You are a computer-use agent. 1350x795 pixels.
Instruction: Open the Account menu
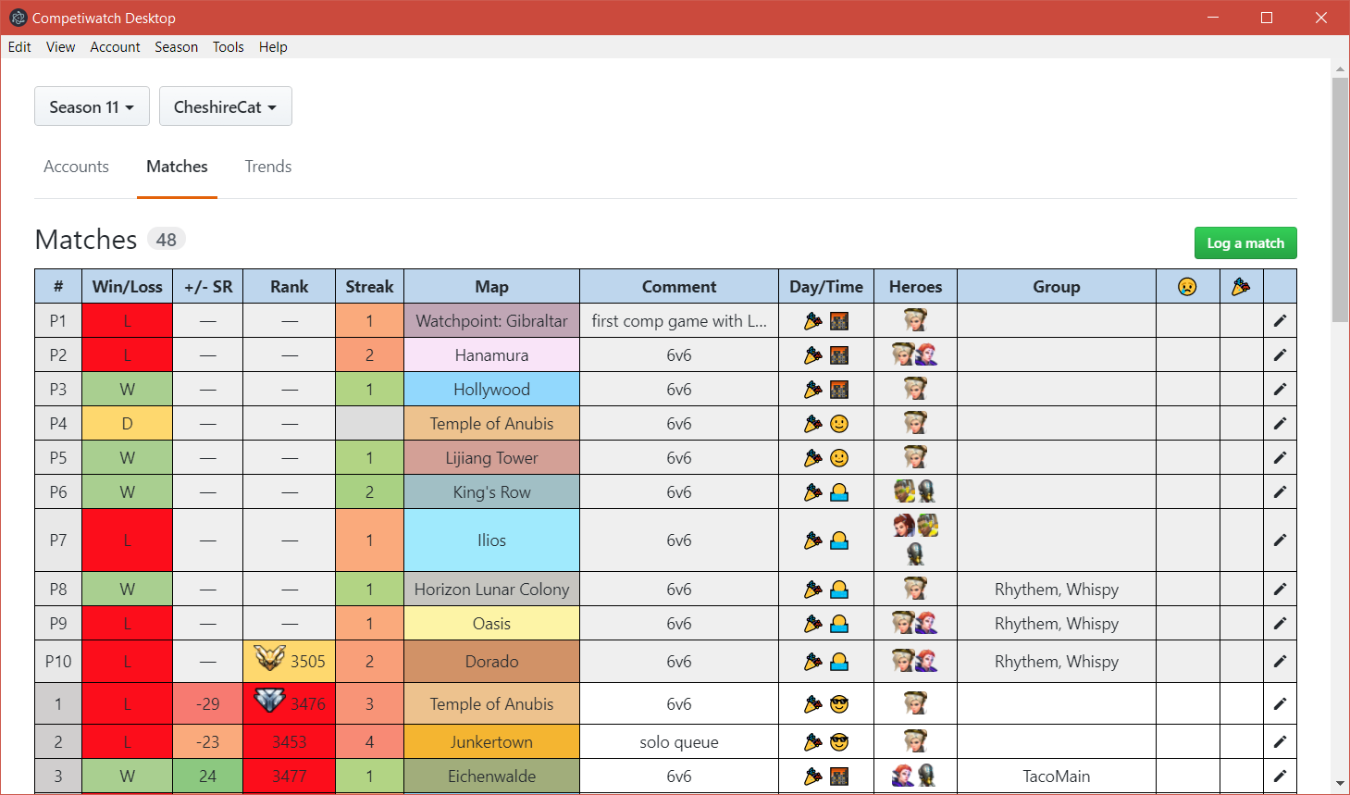(x=115, y=47)
